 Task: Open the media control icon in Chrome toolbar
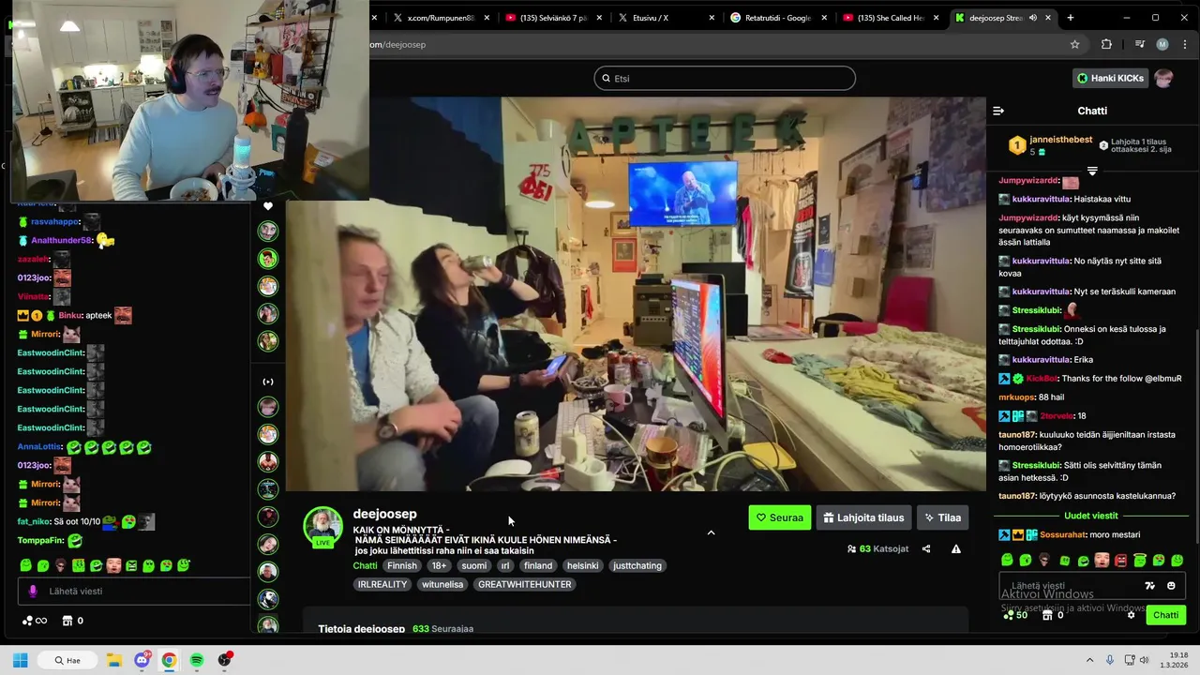click(1140, 44)
